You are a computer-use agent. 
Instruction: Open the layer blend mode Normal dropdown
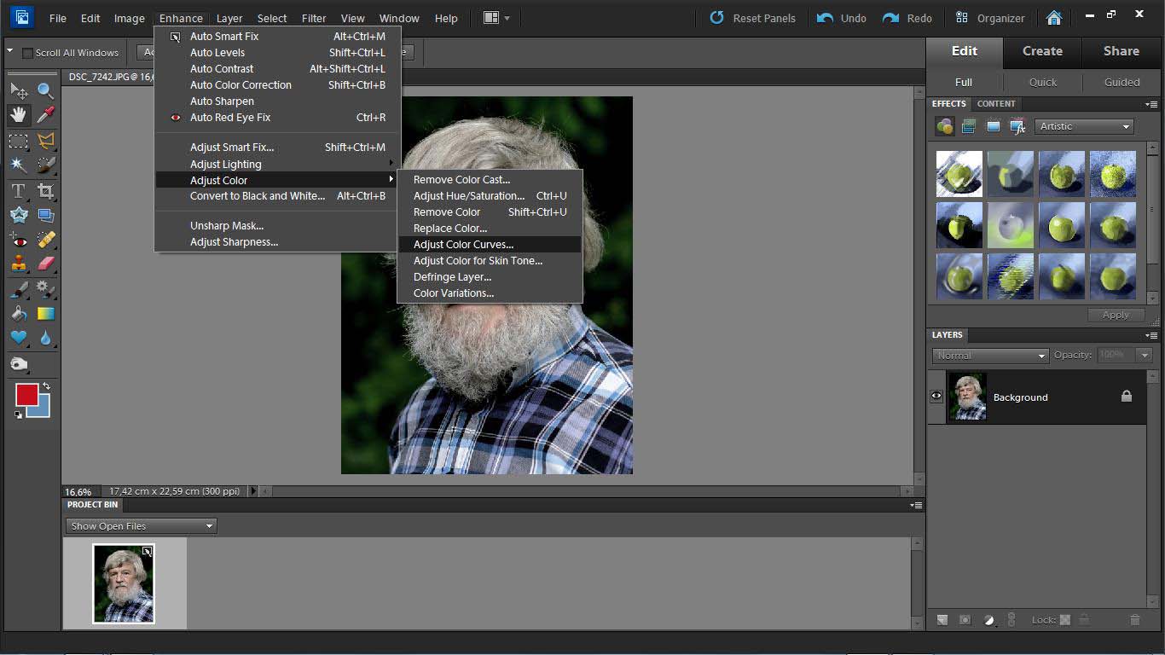989,356
